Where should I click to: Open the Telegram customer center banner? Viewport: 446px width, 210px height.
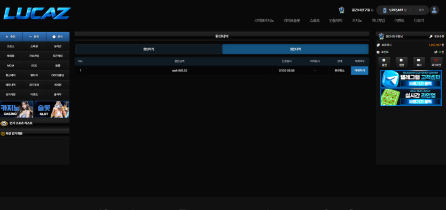coord(411,79)
